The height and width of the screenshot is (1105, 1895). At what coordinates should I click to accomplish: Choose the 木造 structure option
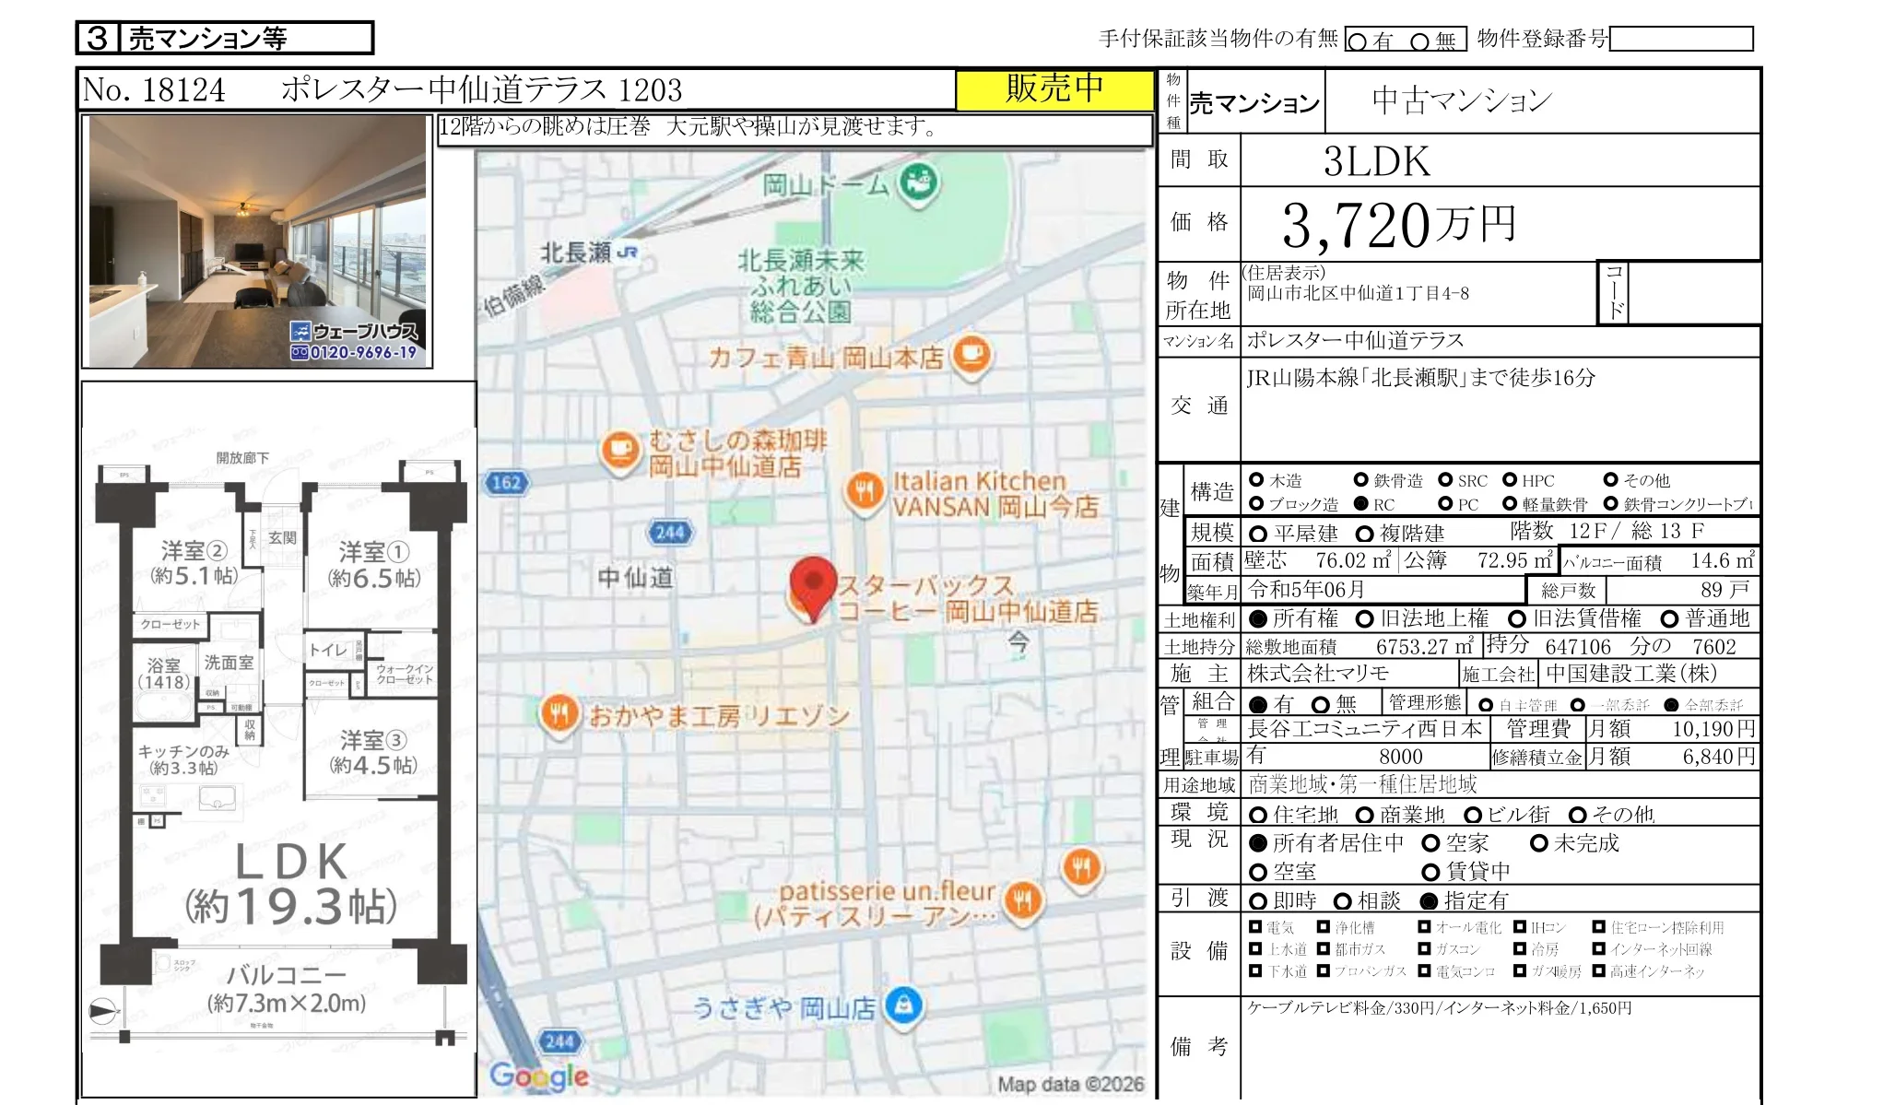click(1256, 480)
